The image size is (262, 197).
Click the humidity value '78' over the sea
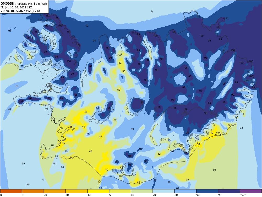62,167
